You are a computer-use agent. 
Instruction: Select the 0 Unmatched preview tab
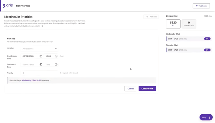(189, 24)
